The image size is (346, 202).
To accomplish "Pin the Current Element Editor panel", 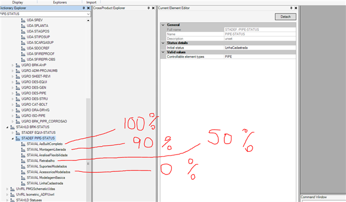I will 291,8.
